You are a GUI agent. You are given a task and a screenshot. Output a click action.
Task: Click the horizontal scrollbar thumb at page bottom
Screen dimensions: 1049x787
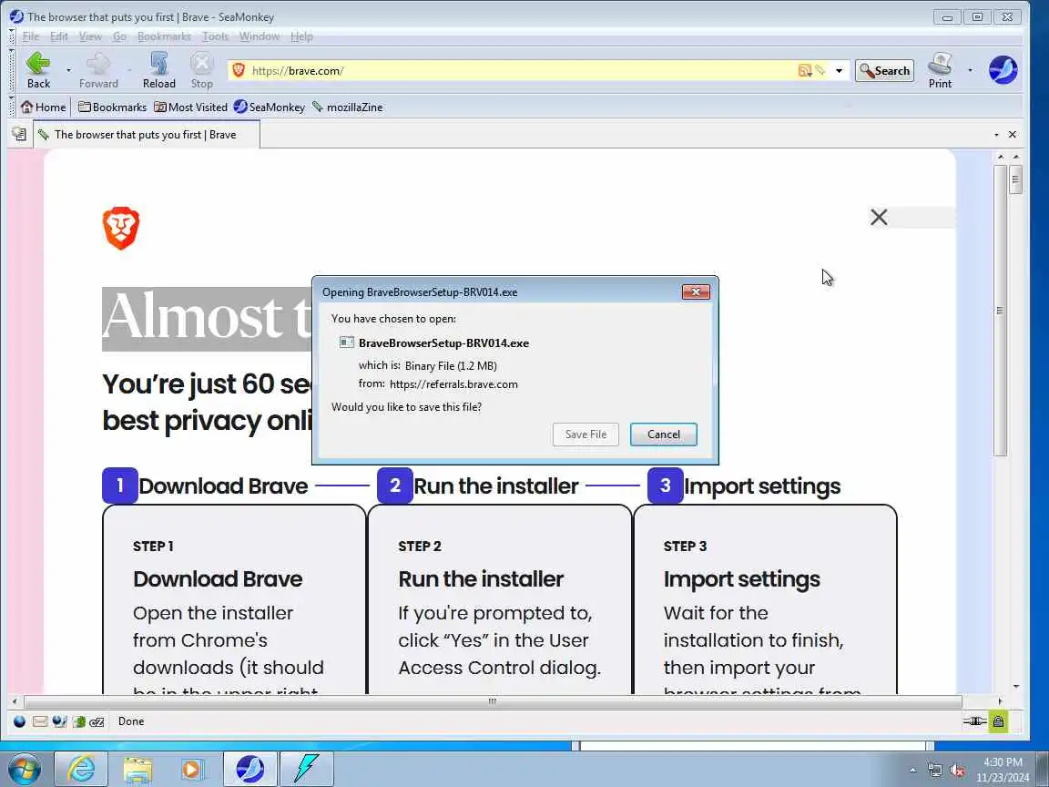pyautogui.click(x=493, y=701)
